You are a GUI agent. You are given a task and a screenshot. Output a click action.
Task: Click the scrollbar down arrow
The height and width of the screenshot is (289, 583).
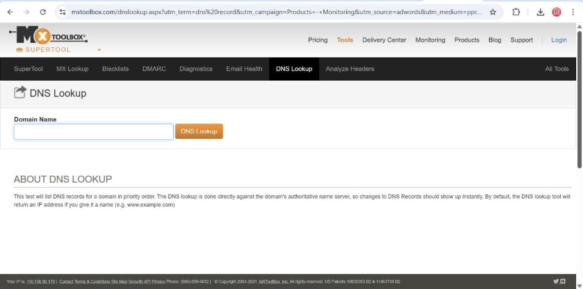tap(579, 286)
